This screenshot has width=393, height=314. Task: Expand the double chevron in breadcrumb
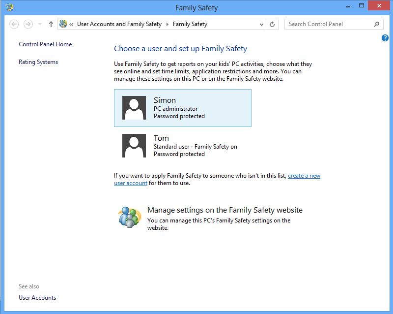tap(71, 25)
